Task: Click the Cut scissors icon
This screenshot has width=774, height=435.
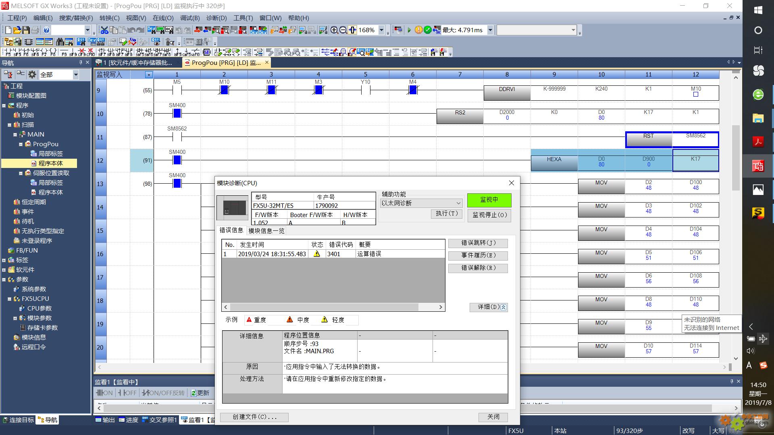Action: (104, 30)
